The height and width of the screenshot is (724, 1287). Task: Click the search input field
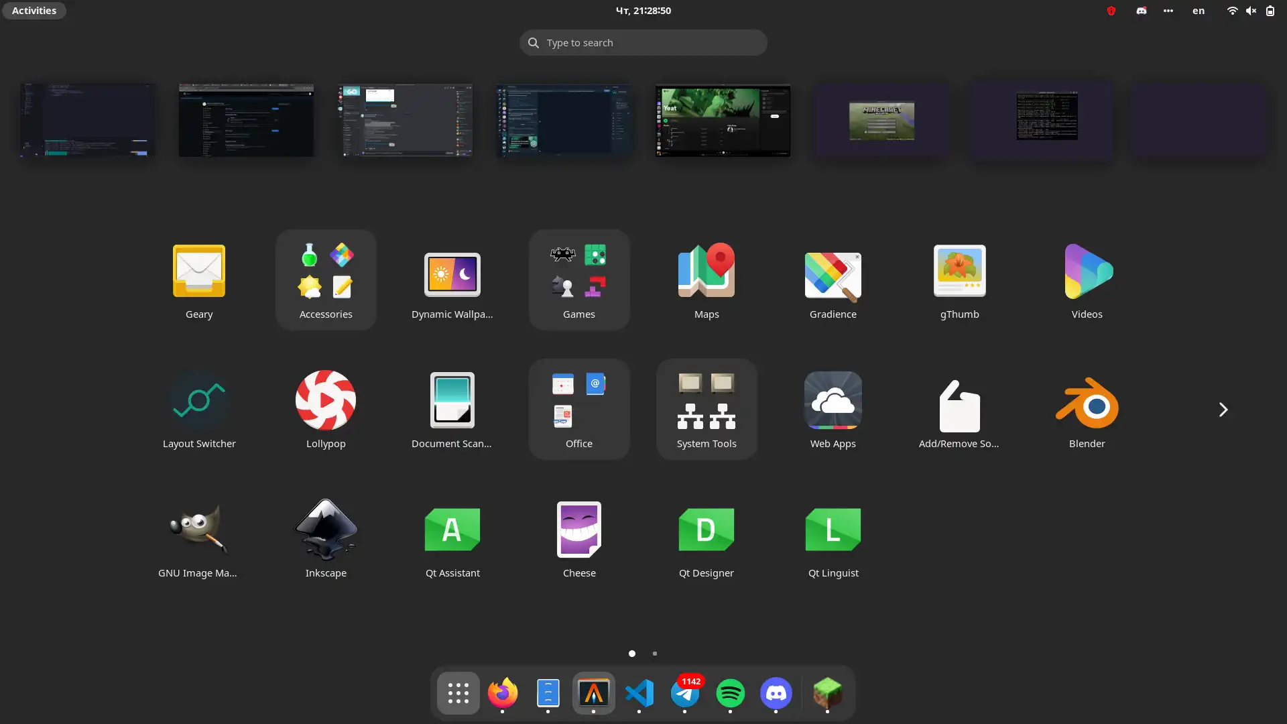tap(643, 42)
